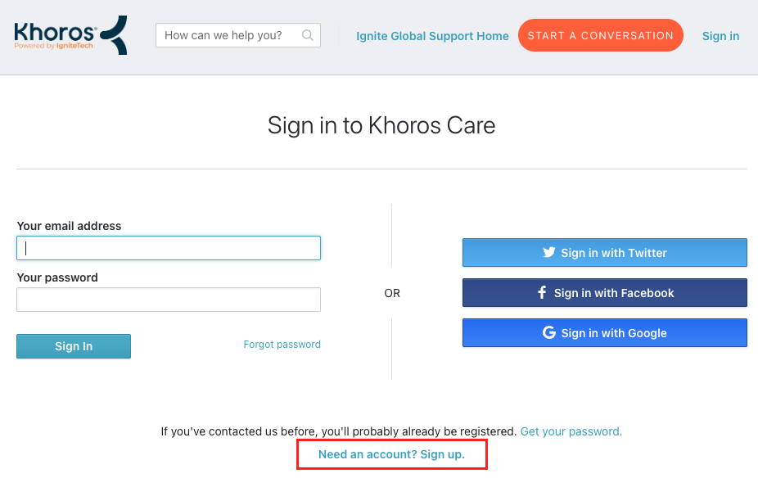The width and height of the screenshot is (758, 478).
Task: Focus the email address field
Action: [x=169, y=248]
